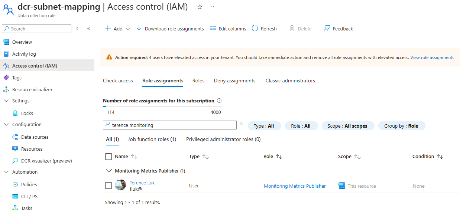Image resolution: width=460 pixels, height=210 pixels.
Task: Open Resource visualizer in the sidebar
Action: pos(32,89)
